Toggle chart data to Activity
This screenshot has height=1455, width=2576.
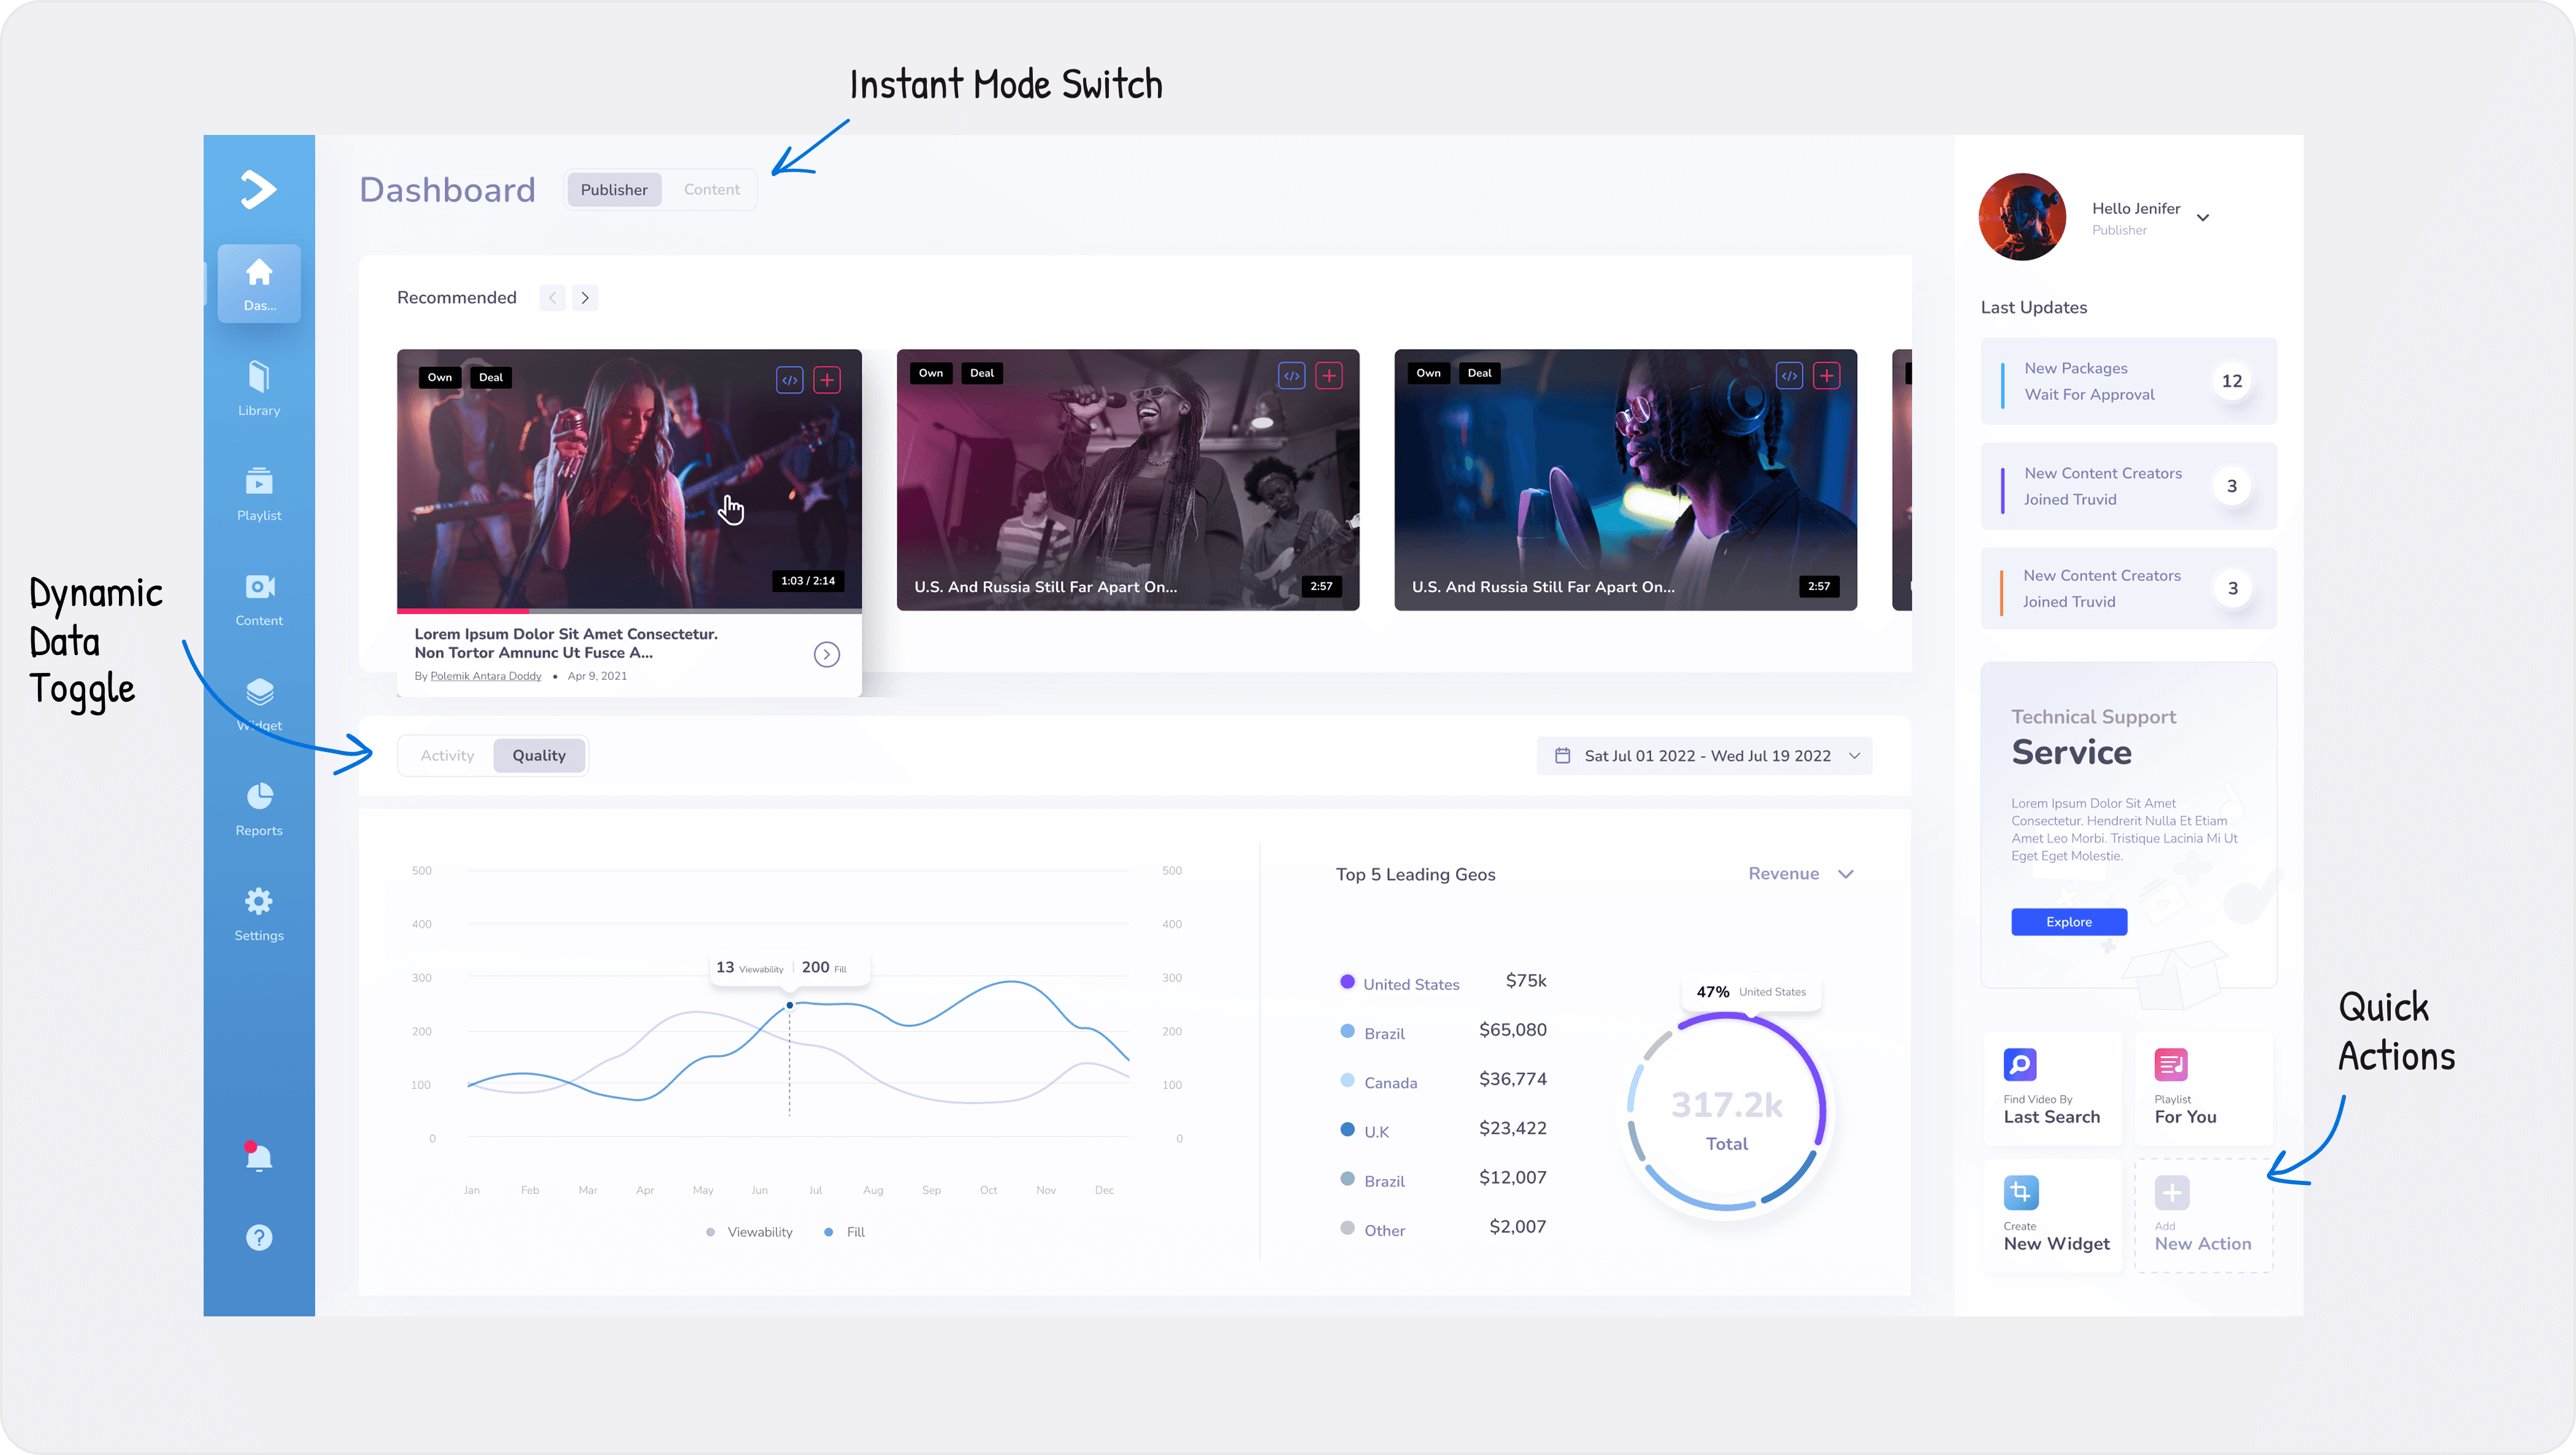[x=447, y=756]
